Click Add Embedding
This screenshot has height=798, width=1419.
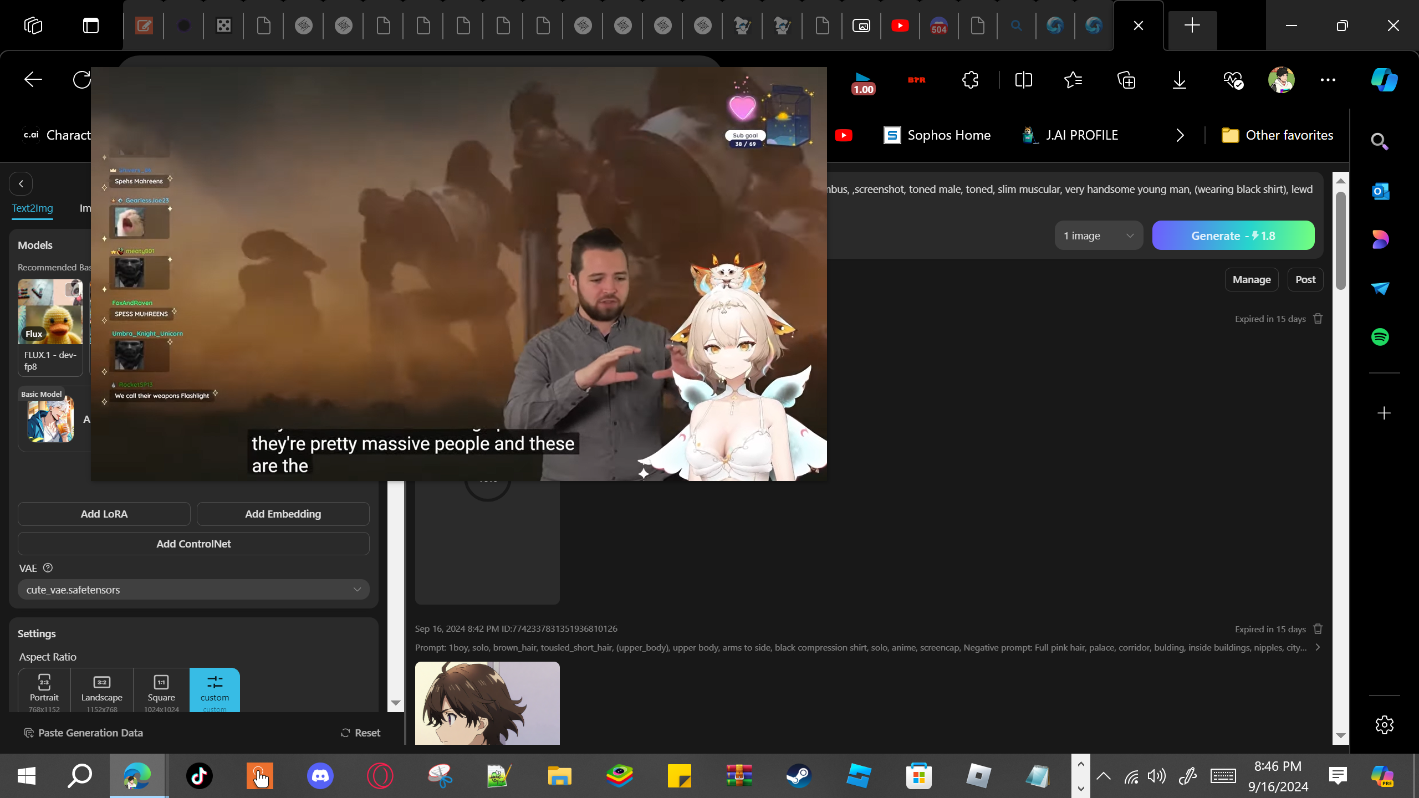click(x=283, y=514)
